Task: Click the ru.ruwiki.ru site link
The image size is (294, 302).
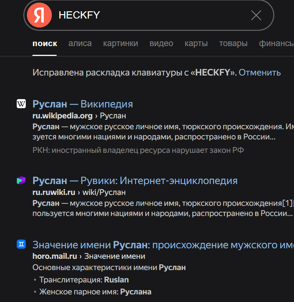Action: 54,192
